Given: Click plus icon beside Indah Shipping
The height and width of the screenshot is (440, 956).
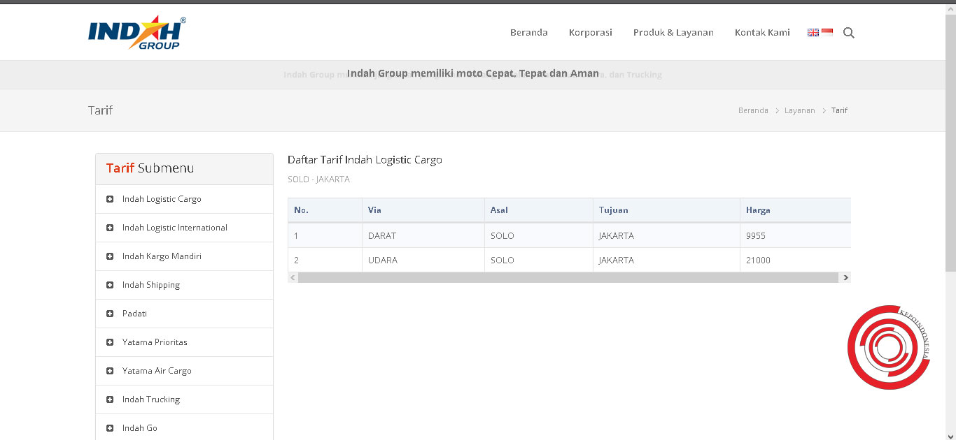Looking at the screenshot, I should (x=110, y=285).
